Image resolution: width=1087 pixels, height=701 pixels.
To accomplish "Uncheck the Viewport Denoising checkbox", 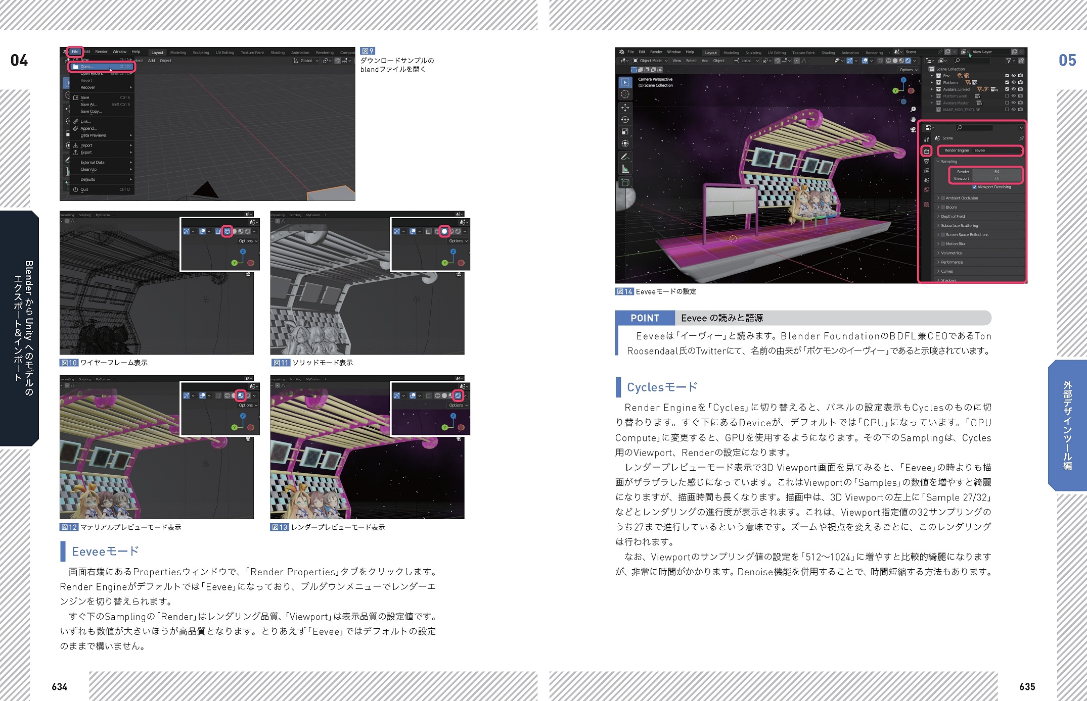I will tap(974, 187).
